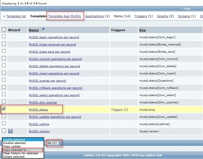
Task: Choose 'Copy selected to ...' option
Action: point(23,150)
